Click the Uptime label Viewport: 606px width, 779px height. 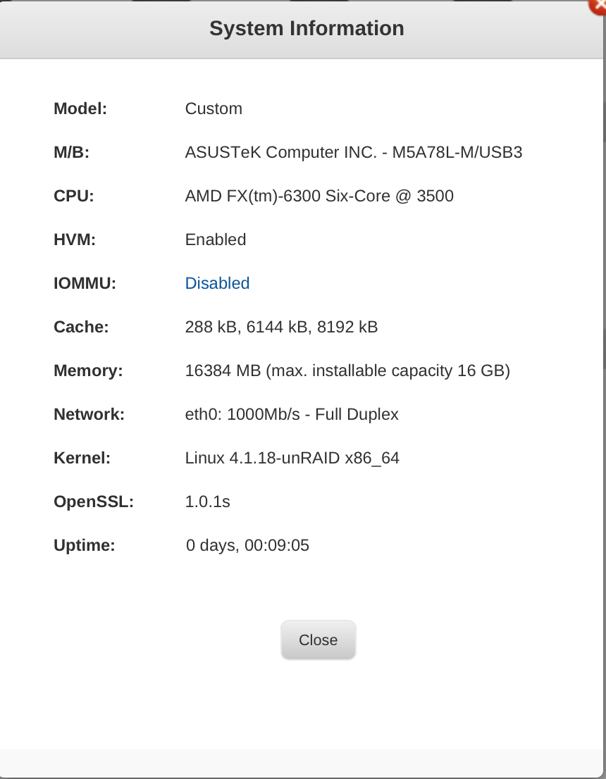tap(84, 545)
